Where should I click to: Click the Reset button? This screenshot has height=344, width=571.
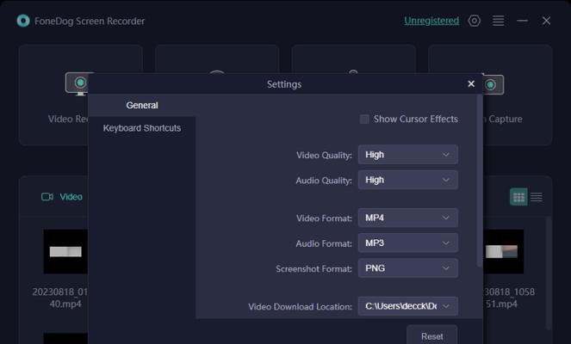[x=431, y=336]
